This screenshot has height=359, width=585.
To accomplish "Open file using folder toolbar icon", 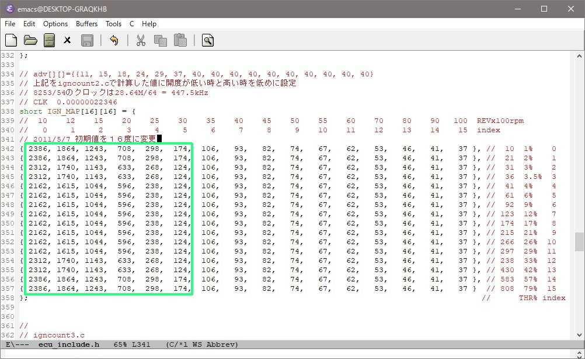I will (x=30, y=40).
